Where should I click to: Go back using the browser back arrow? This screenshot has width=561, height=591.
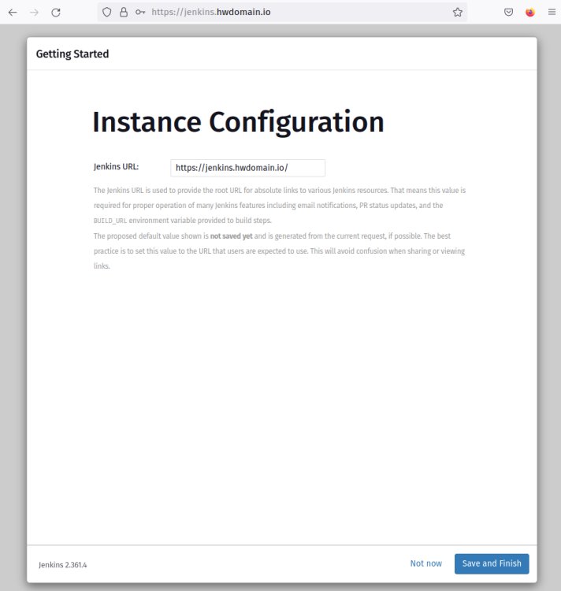(x=13, y=13)
